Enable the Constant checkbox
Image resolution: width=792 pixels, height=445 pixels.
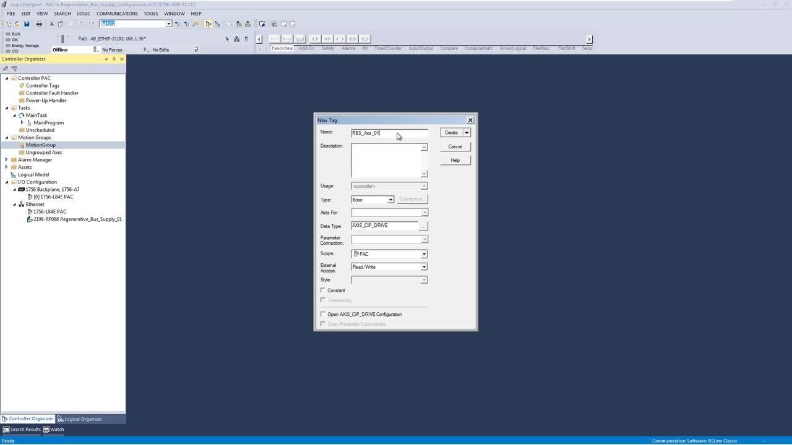(323, 290)
